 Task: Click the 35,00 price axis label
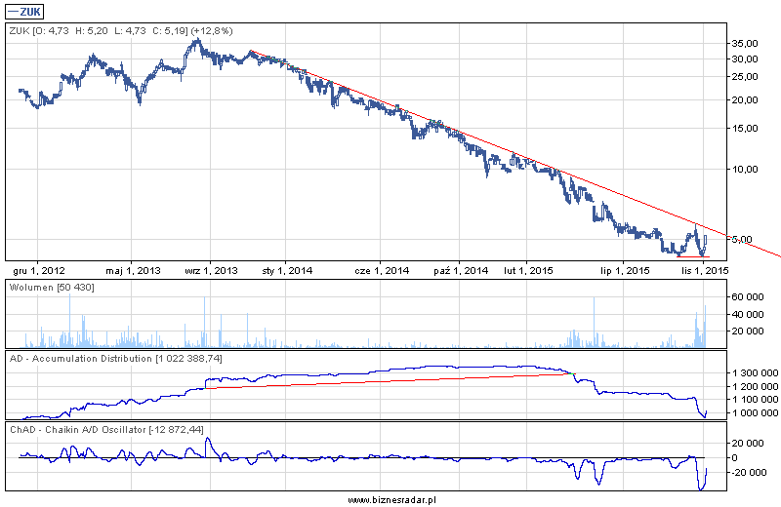[x=745, y=44]
